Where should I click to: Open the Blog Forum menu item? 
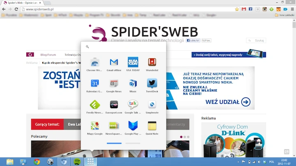tap(48, 55)
